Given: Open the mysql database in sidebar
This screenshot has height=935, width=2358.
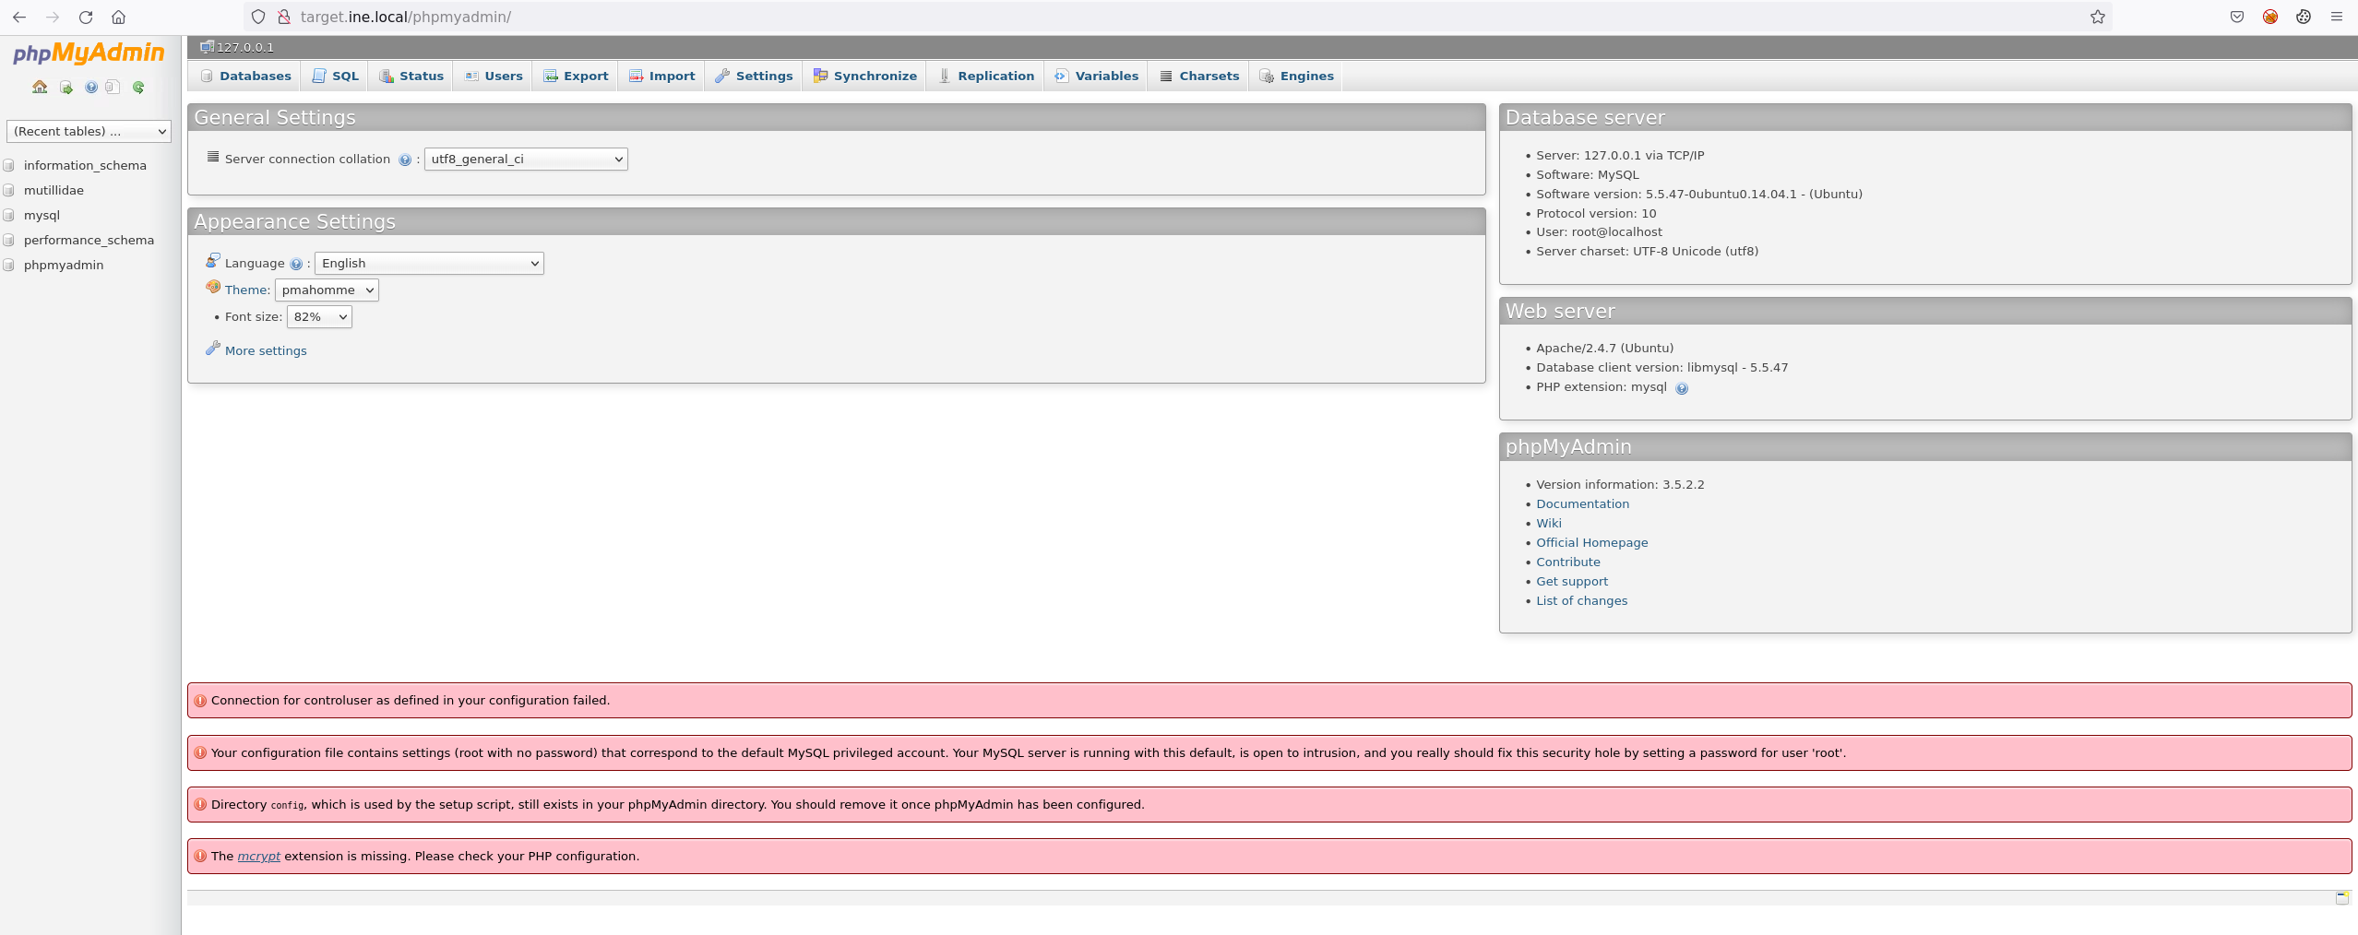Looking at the screenshot, I should 42,216.
